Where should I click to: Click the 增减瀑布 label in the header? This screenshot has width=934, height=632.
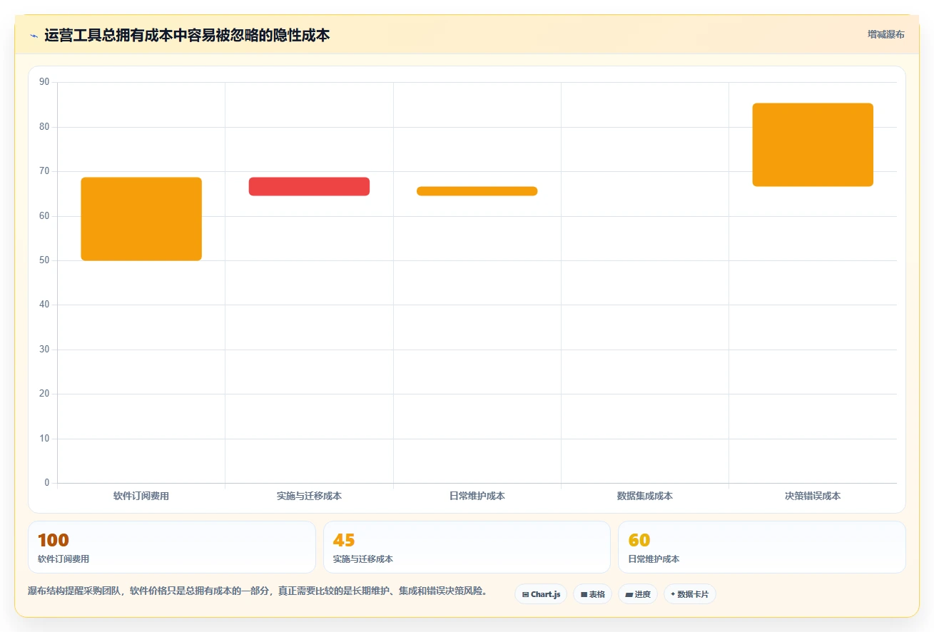click(885, 34)
